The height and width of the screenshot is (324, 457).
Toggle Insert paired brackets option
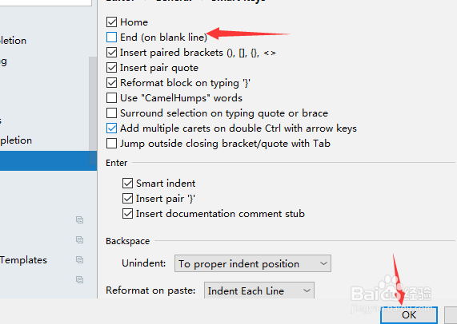[111, 53]
